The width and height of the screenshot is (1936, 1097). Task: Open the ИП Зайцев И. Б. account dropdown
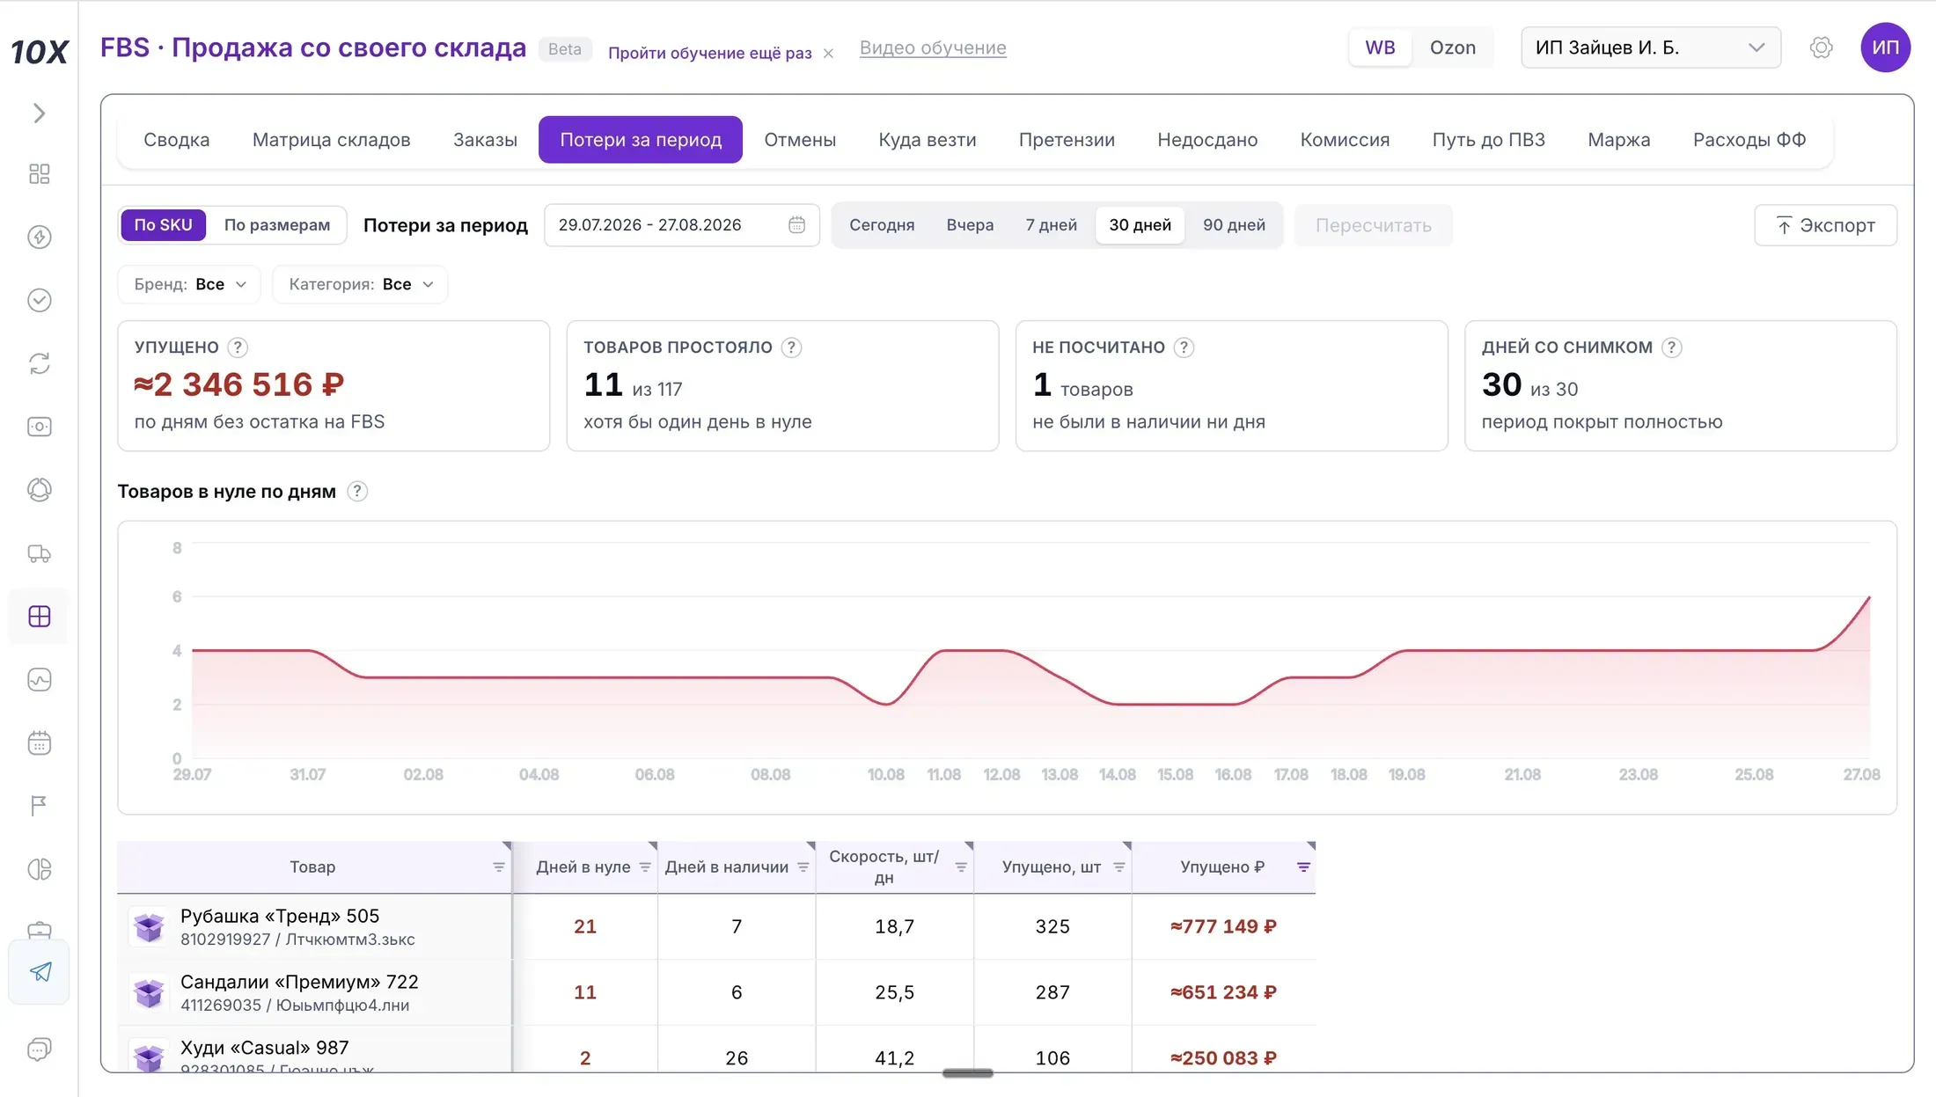1651,48
